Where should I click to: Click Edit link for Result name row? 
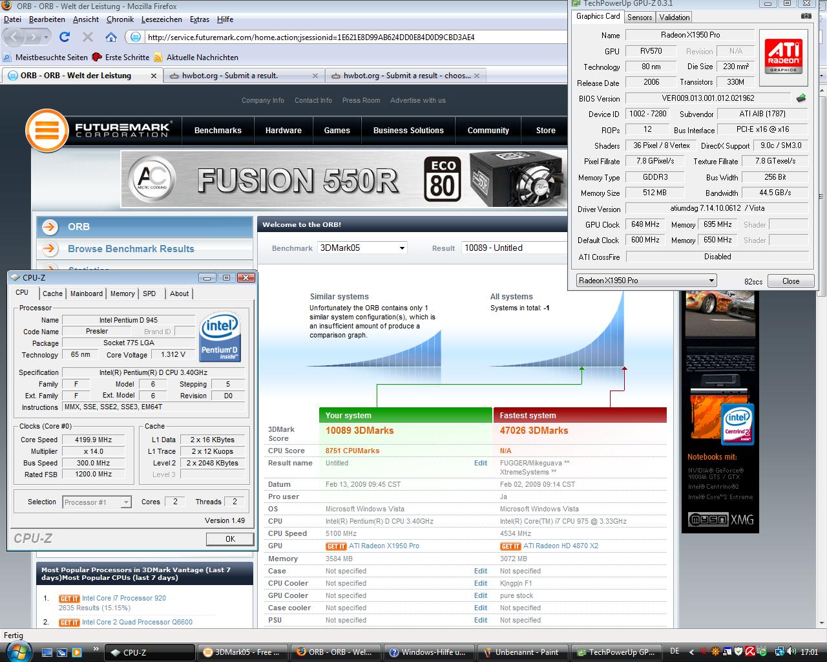481,463
